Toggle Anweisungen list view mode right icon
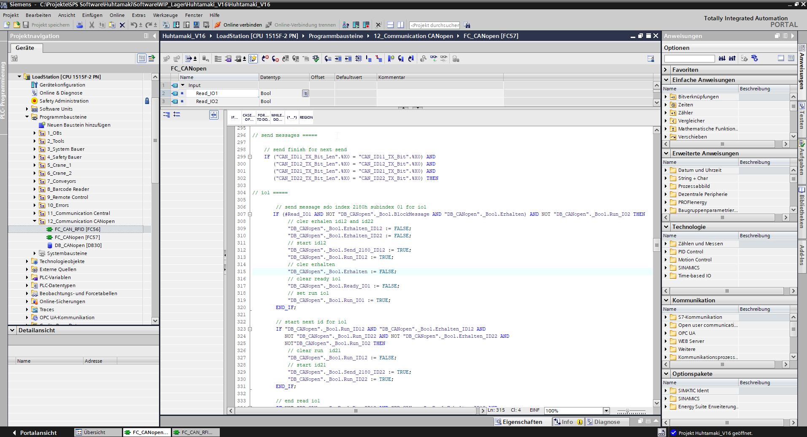 (791, 58)
